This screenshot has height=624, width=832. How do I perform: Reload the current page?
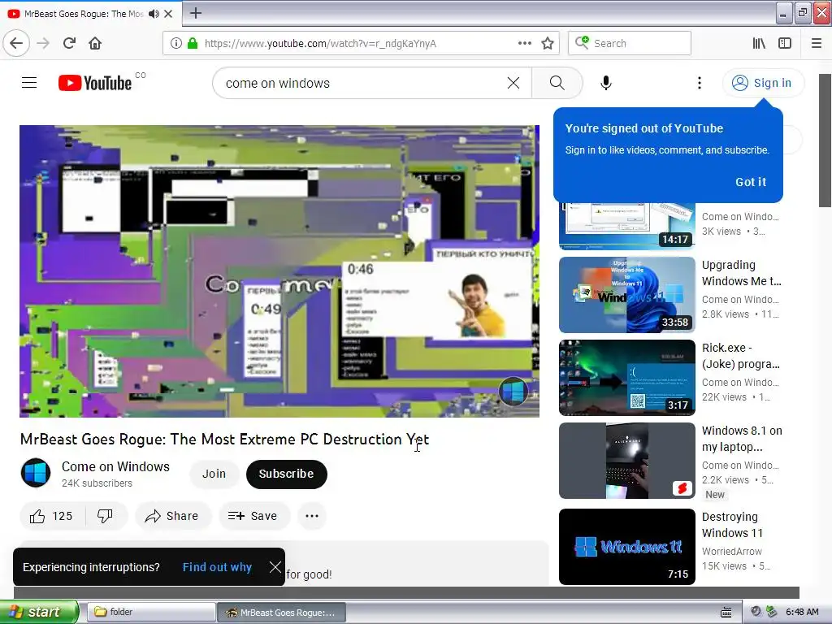click(x=70, y=43)
